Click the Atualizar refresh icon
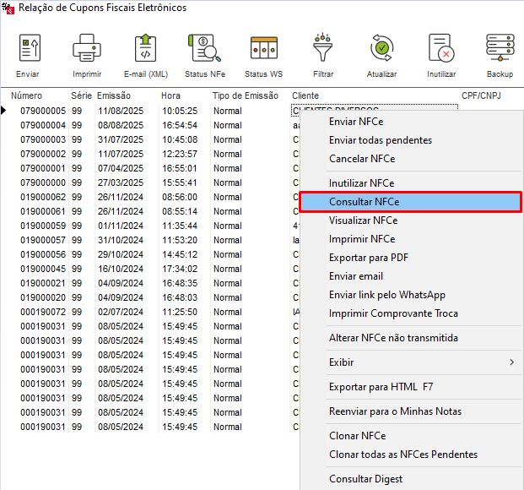The width and height of the screenshot is (524, 490). click(x=382, y=49)
